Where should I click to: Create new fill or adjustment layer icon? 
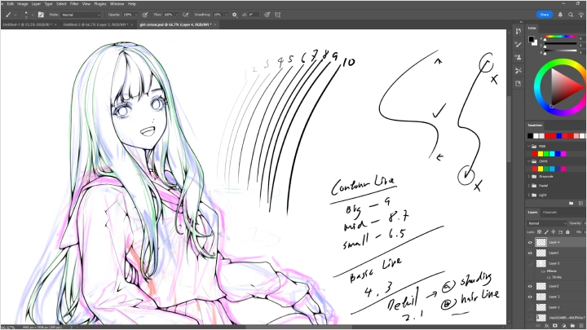[x=564, y=326]
